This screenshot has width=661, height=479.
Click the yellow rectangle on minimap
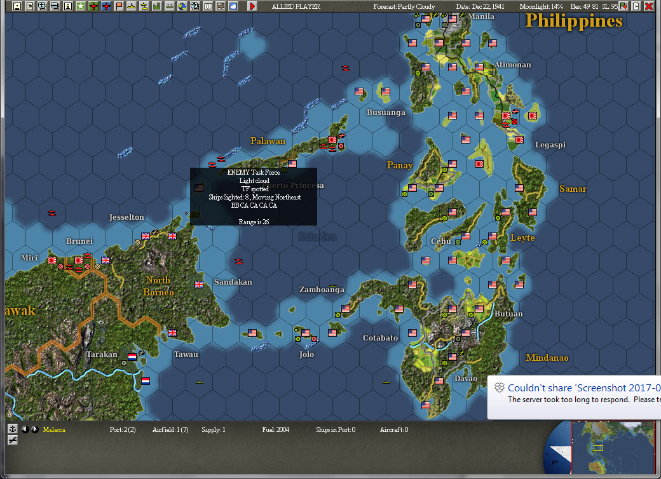pos(598,448)
